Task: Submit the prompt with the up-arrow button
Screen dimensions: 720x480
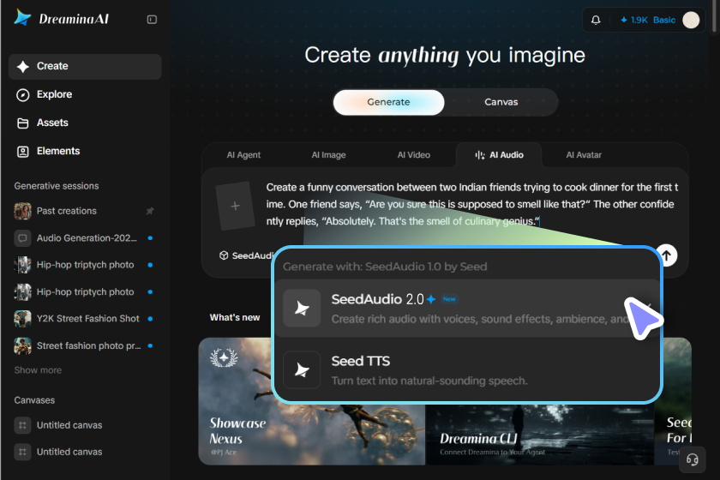Action: (x=667, y=255)
